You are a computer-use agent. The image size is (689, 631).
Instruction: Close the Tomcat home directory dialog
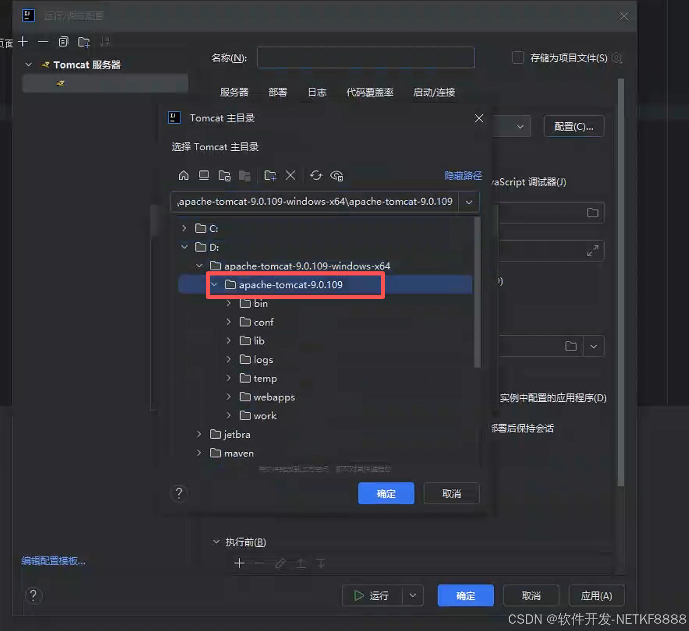click(479, 118)
